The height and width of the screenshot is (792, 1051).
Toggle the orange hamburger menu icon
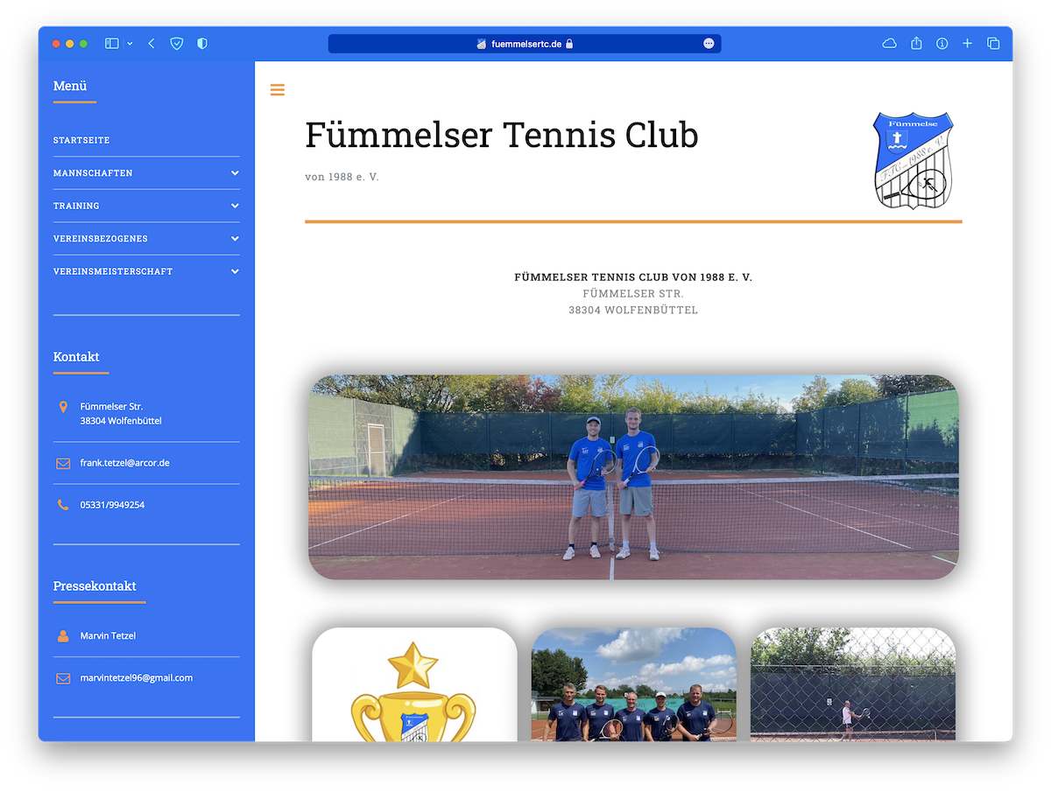(x=278, y=89)
